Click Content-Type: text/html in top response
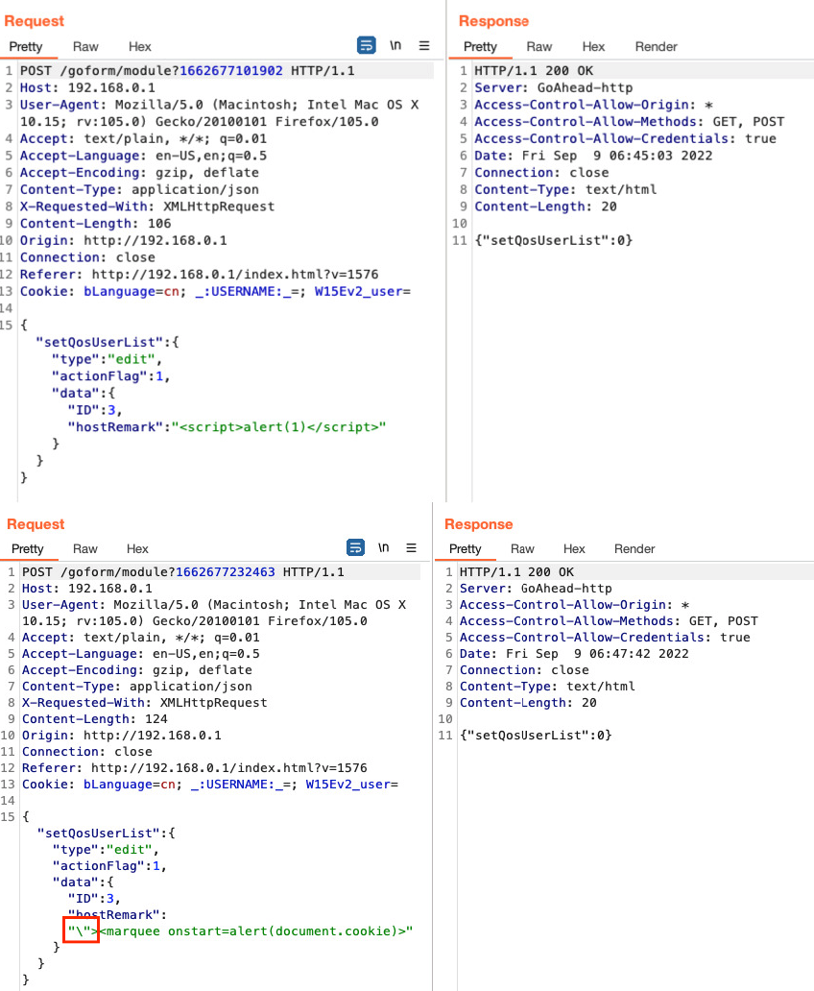The height and width of the screenshot is (991, 814). coord(565,189)
